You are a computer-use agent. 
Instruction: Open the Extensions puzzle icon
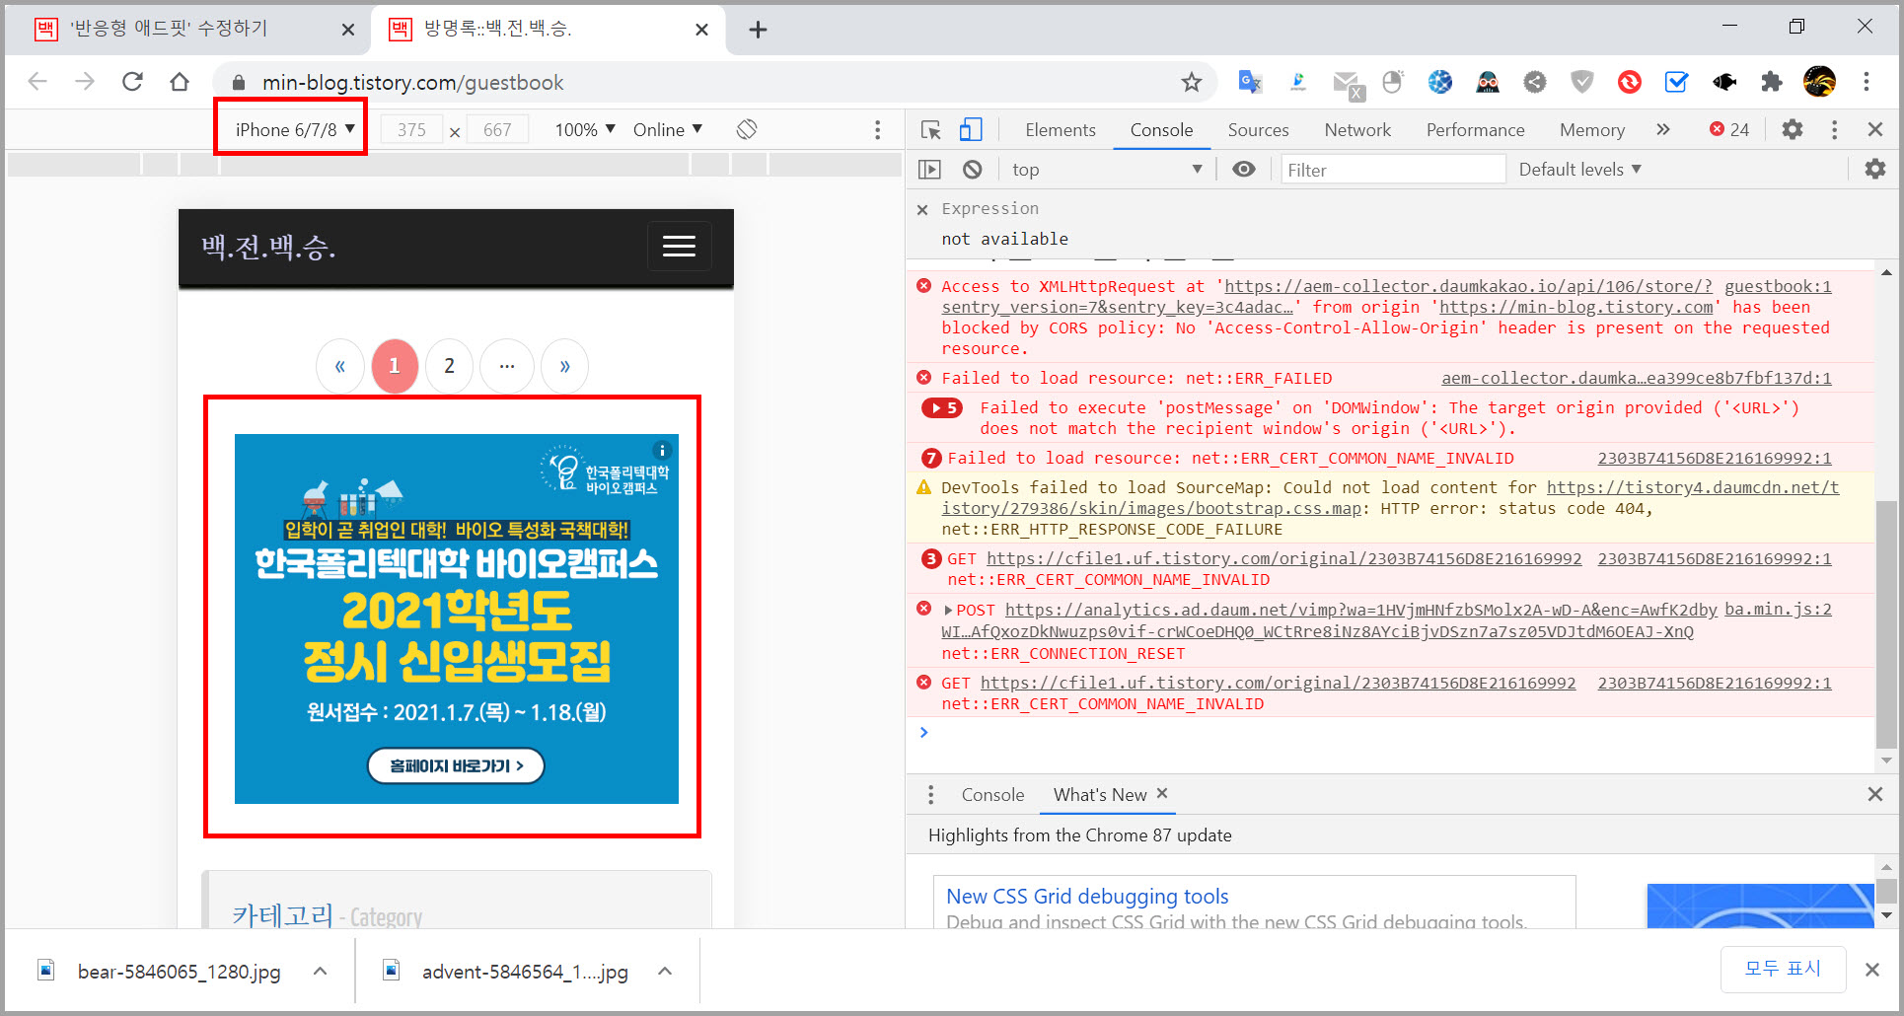point(1772,82)
